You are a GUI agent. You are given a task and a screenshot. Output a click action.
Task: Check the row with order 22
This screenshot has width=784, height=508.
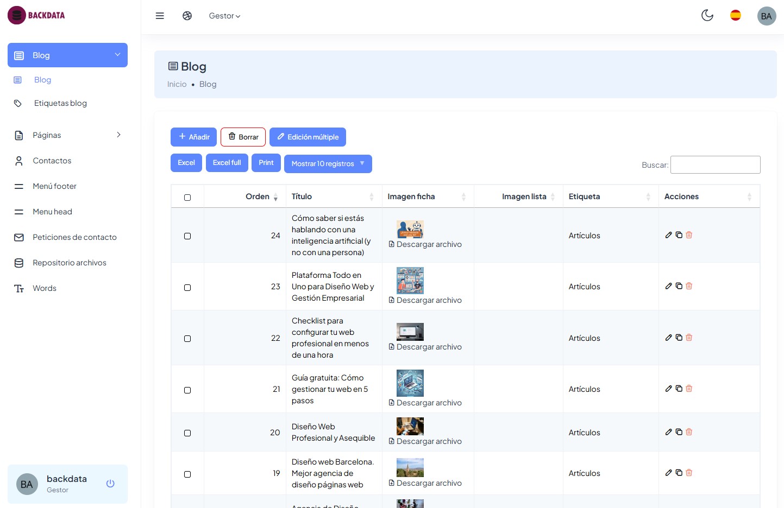coord(187,339)
